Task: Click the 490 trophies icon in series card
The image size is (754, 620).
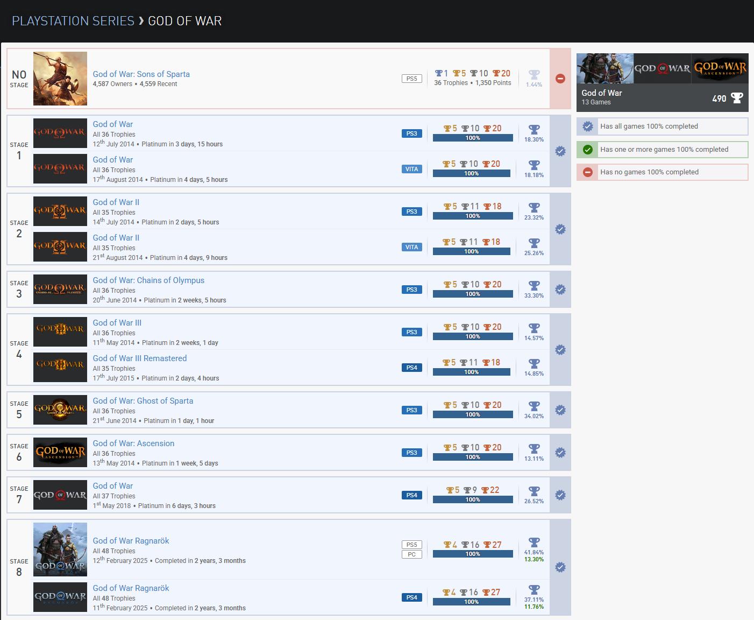Action: 737,98
